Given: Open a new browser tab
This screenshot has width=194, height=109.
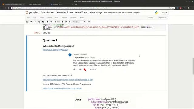Looking at the screenshot, I should coord(76,4).
